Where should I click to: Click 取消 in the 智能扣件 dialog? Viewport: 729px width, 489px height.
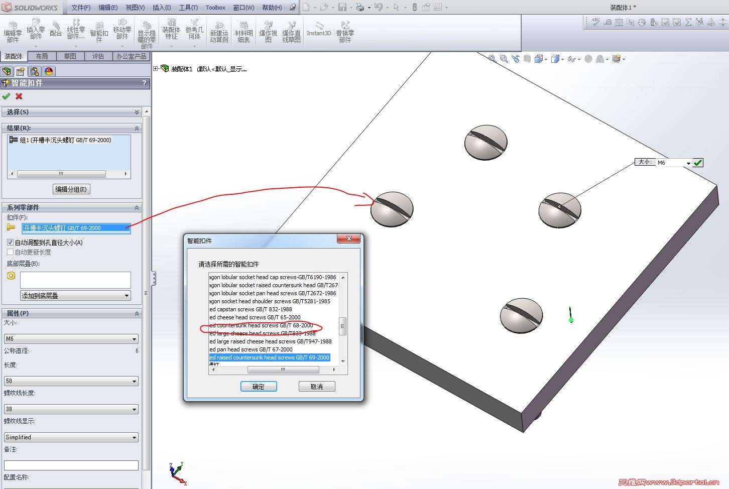pos(317,387)
